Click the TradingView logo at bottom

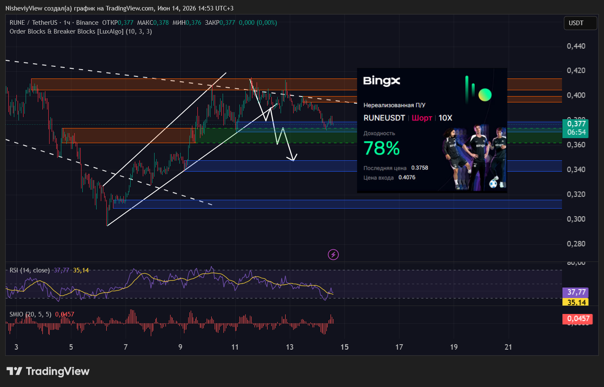coord(48,371)
